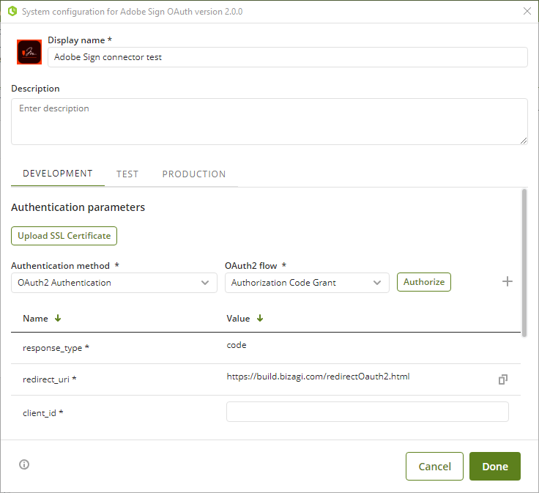Click the Authorize button
539x493 pixels.
pyautogui.click(x=424, y=282)
